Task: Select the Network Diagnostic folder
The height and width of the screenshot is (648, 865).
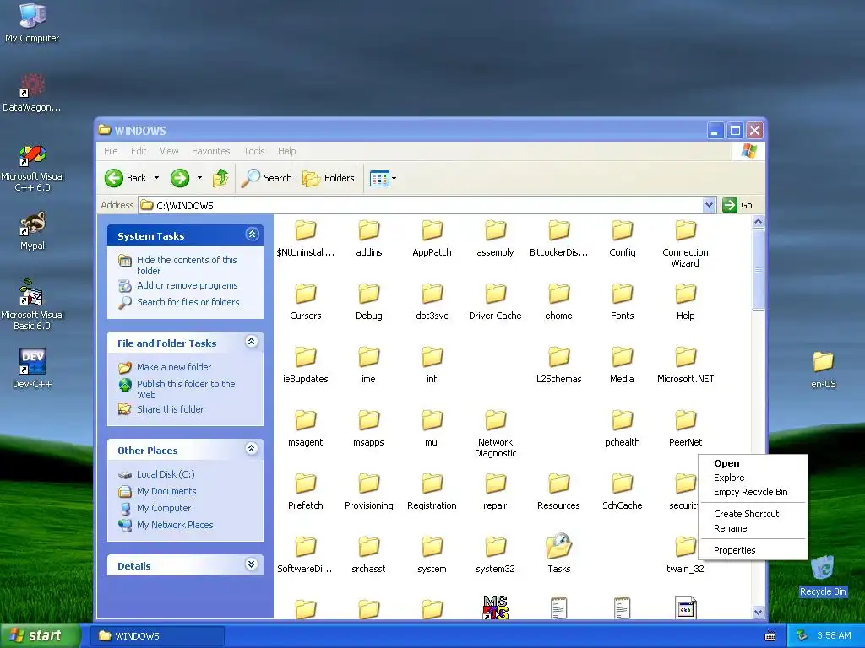Action: tap(495, 434)
